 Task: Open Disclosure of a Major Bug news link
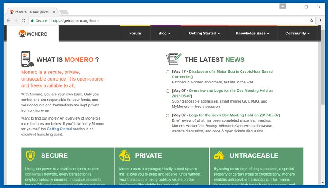pyautogui.click(x=222, y=74)
